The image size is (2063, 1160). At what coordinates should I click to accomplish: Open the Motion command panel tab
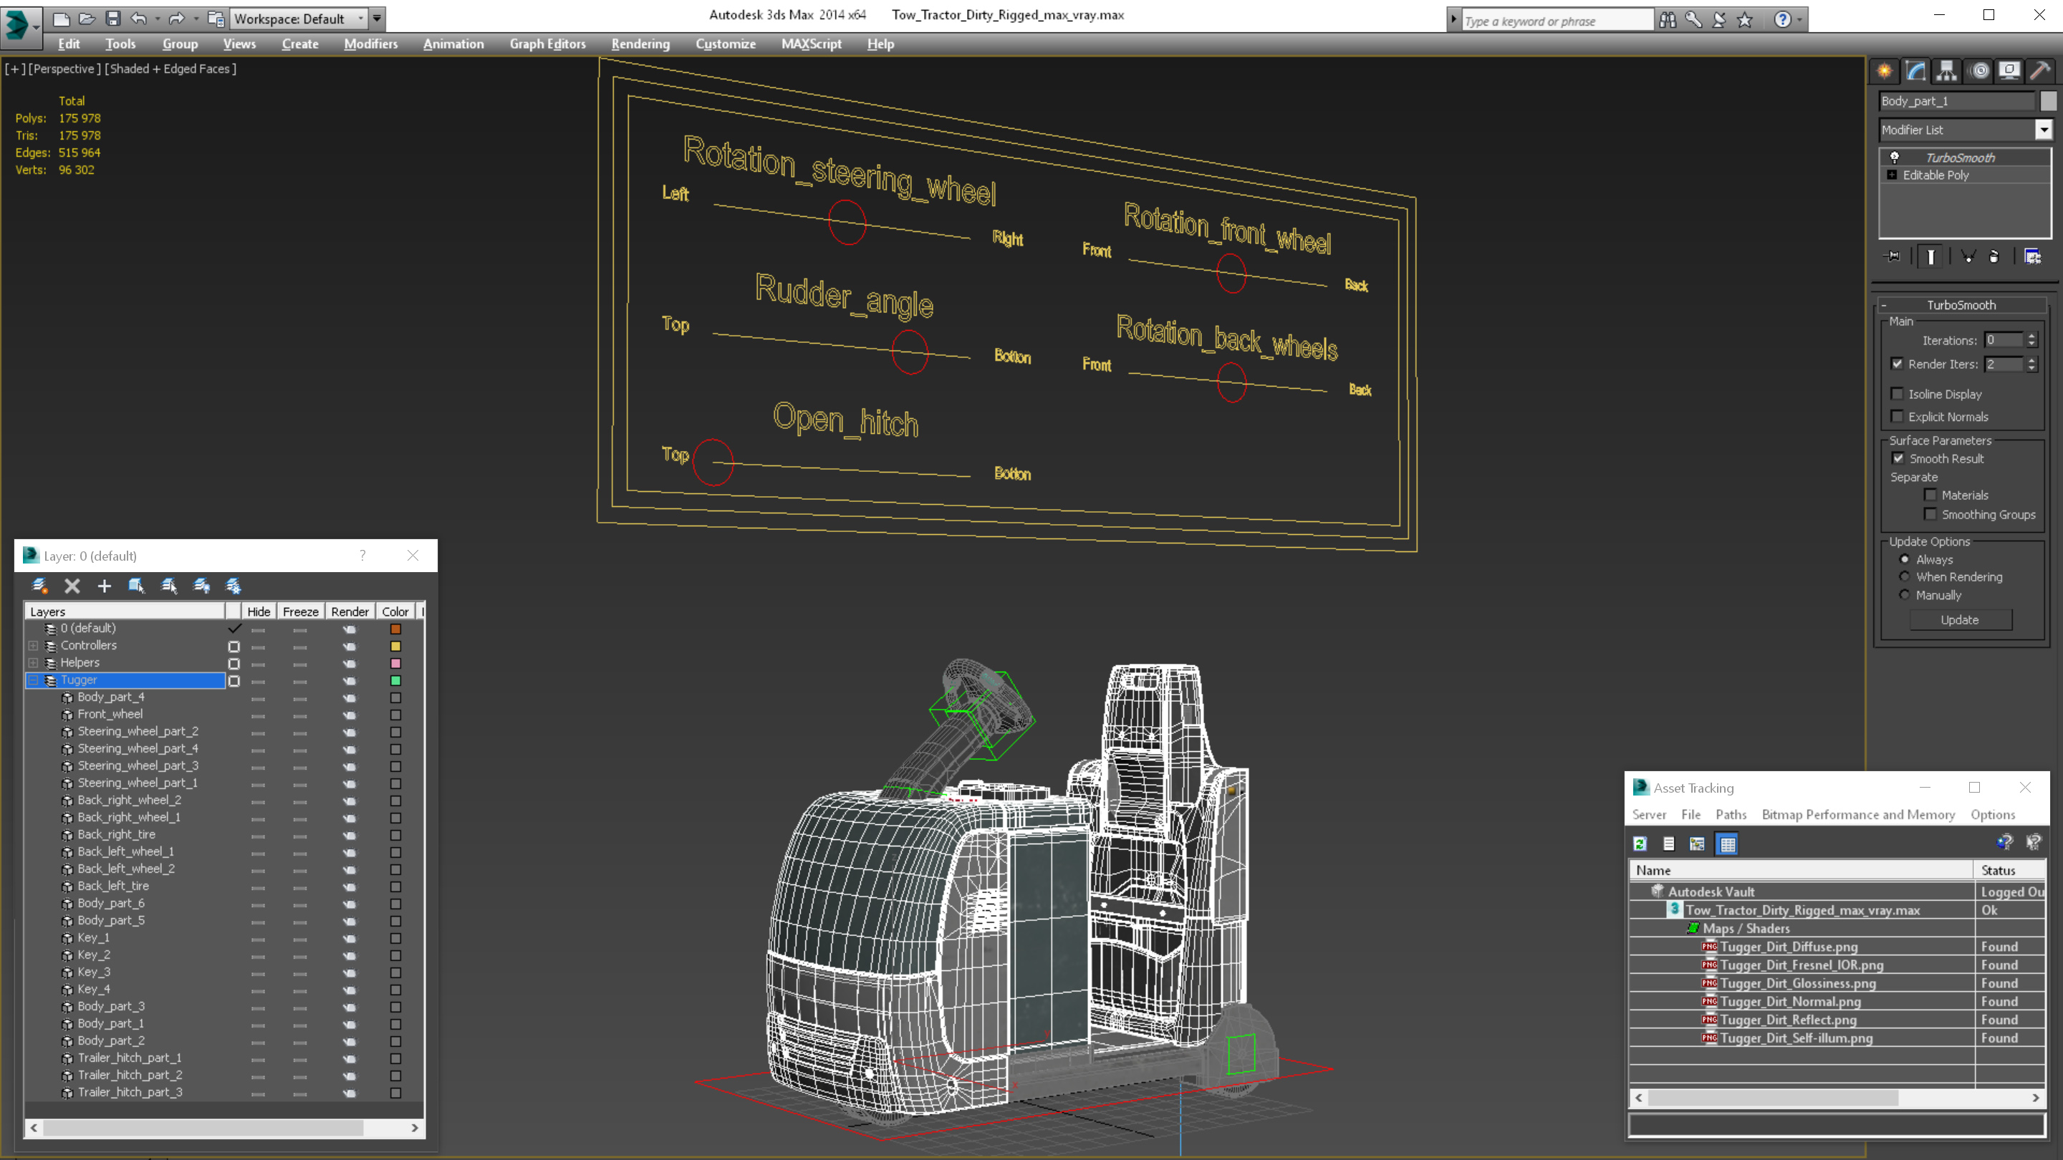[1979, 70]
